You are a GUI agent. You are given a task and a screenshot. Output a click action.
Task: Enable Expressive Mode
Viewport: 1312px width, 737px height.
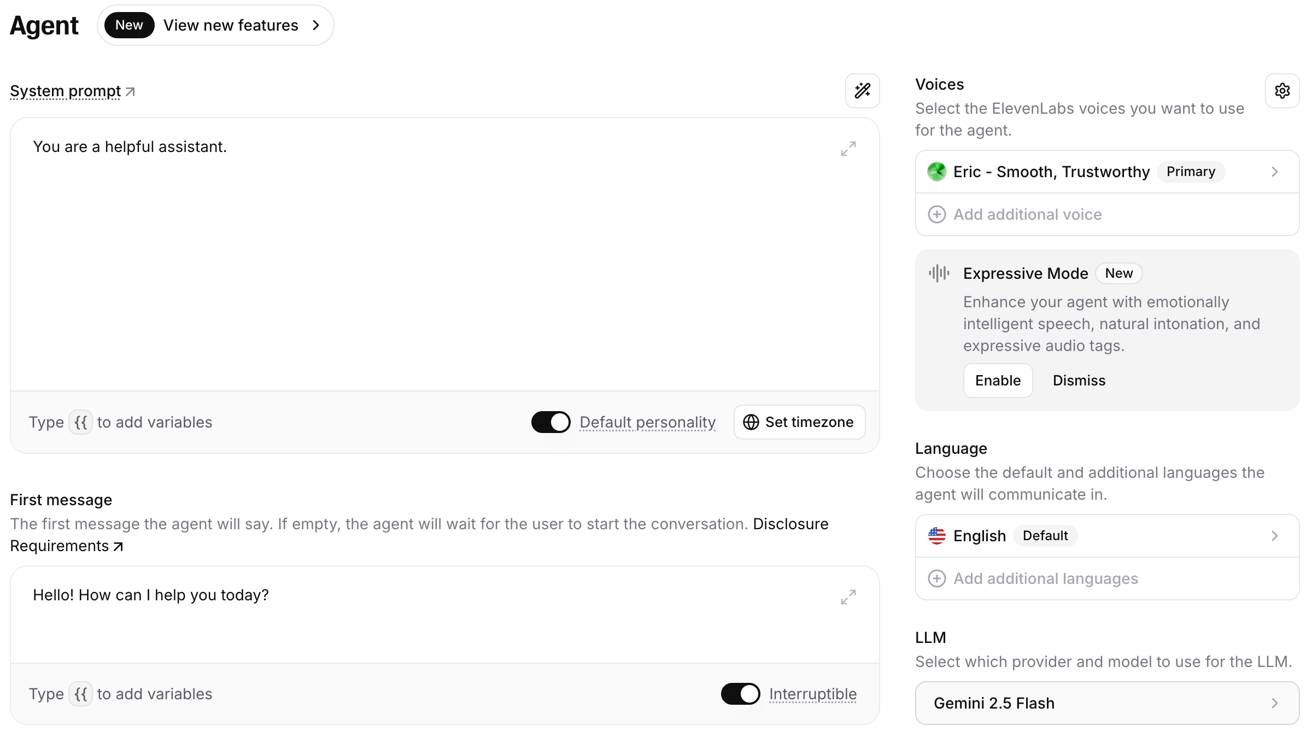coord(998,381)
